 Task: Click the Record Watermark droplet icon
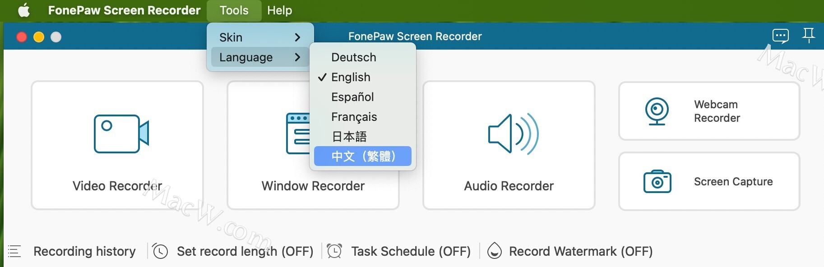[495, 251]
